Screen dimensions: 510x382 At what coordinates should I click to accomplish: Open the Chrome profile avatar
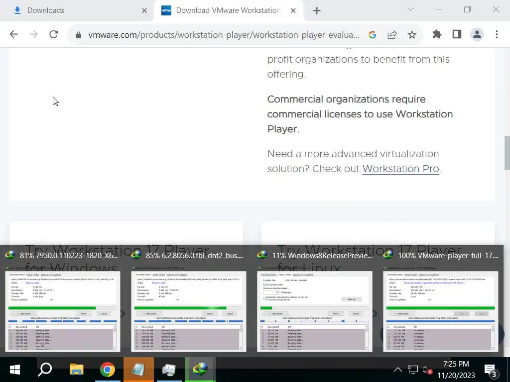pos(477,34)
